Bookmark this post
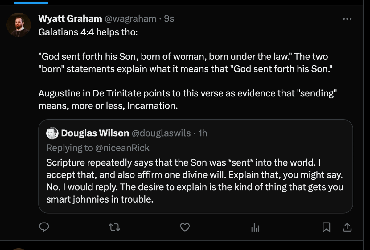 (x=326, y=227)
